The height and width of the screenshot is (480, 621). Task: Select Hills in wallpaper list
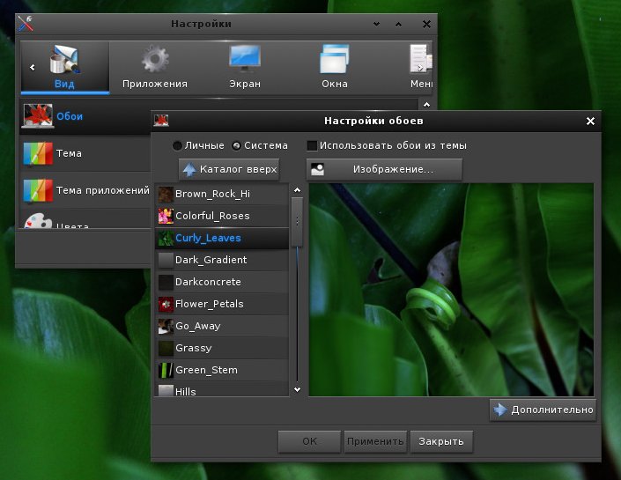[222, 389]
